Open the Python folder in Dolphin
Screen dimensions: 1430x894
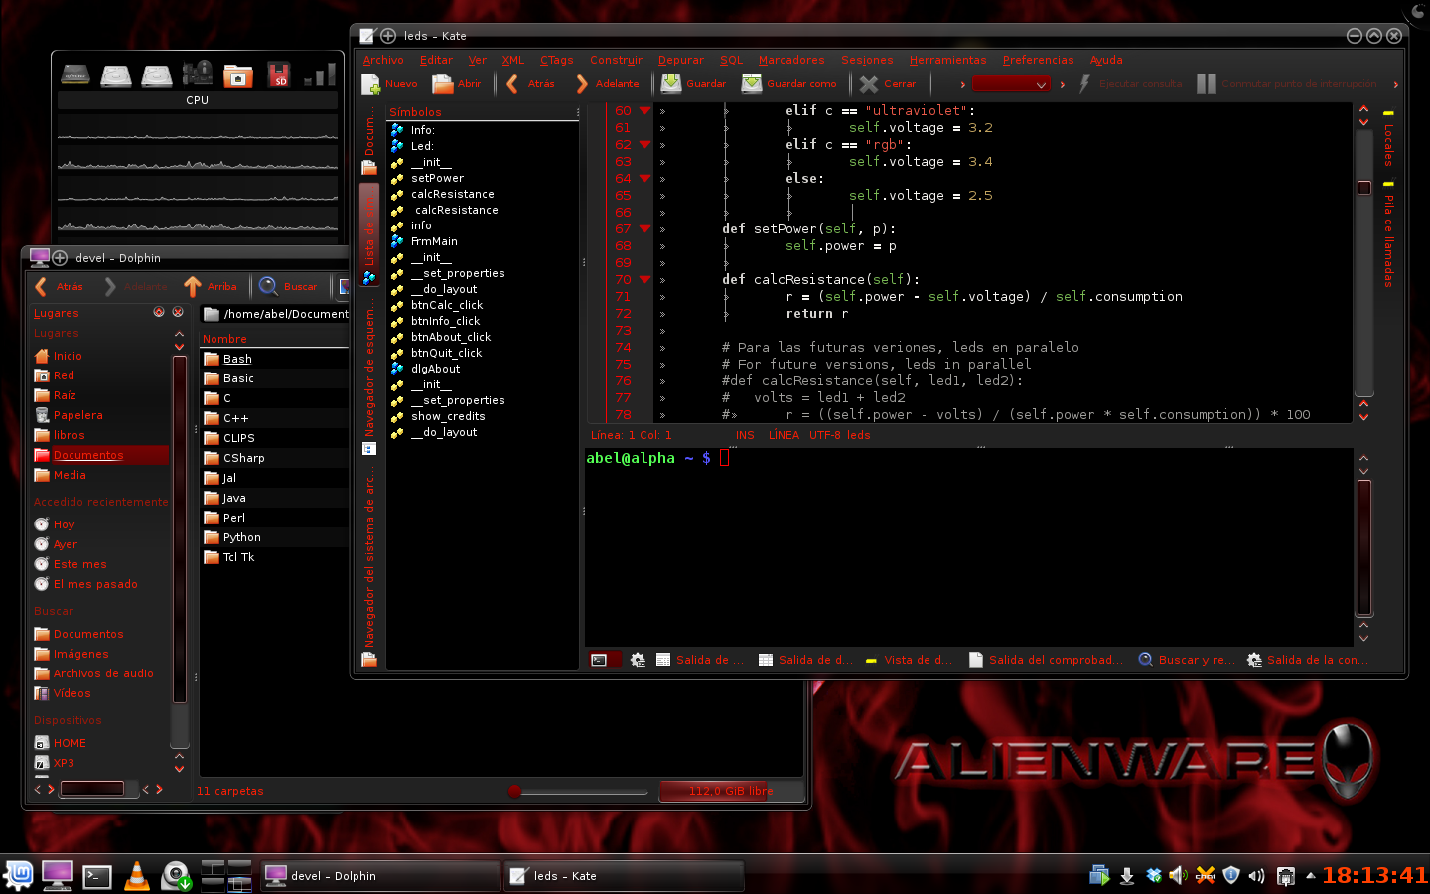click(x=241, y=537)
